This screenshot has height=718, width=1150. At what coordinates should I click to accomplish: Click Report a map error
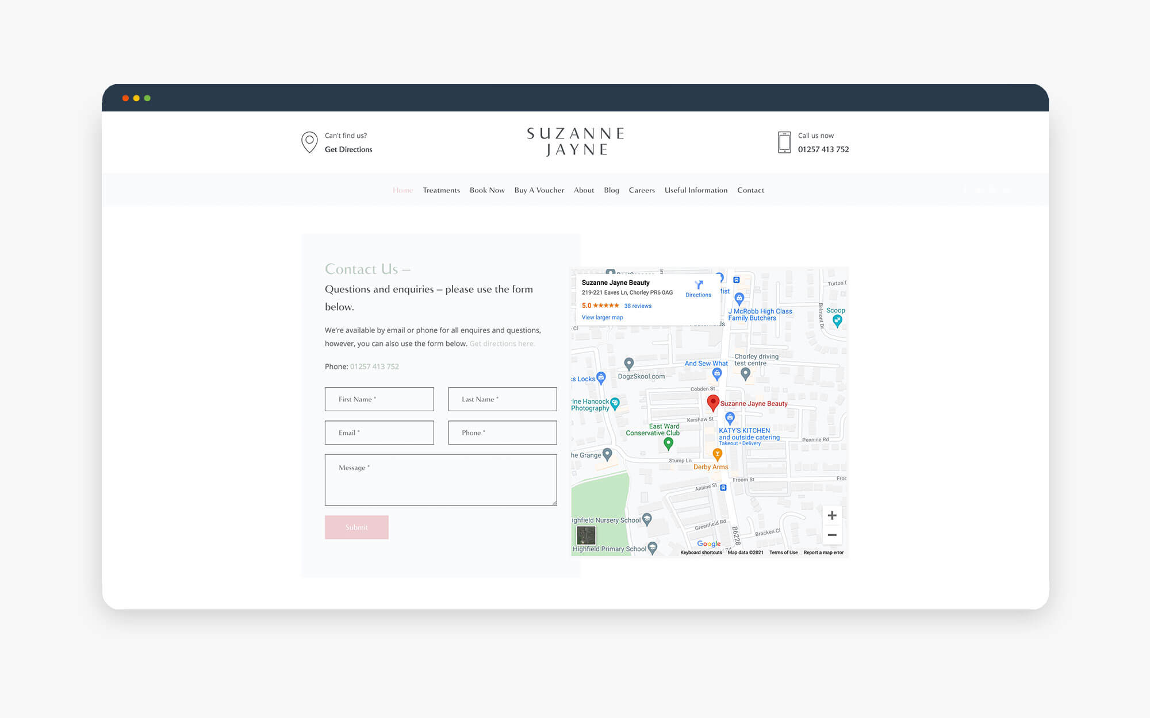823,553
